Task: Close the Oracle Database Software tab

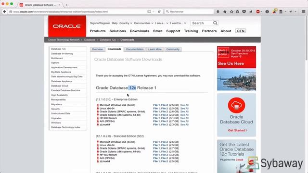Action: tap(59, 5)
